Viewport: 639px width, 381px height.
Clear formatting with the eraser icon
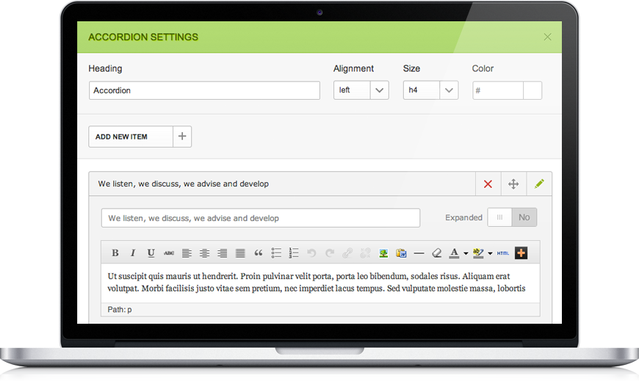(436, 253)
